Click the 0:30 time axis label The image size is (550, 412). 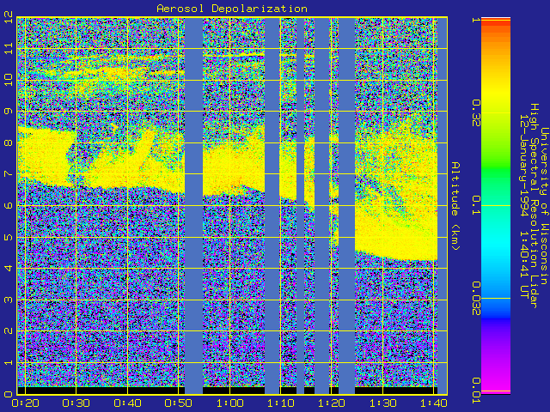click(x=76, y=403)
